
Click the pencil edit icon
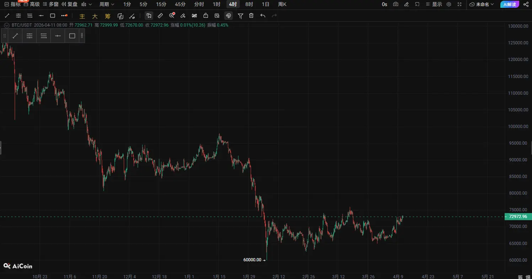coord(407,4)
